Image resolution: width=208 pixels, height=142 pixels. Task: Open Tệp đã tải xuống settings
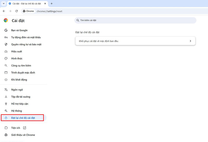coord(21,96)
